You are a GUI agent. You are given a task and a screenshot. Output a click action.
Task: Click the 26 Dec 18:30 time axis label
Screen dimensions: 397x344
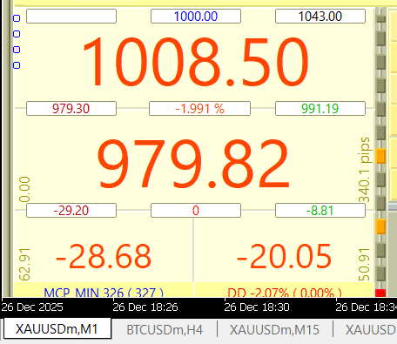pos(257,307)
